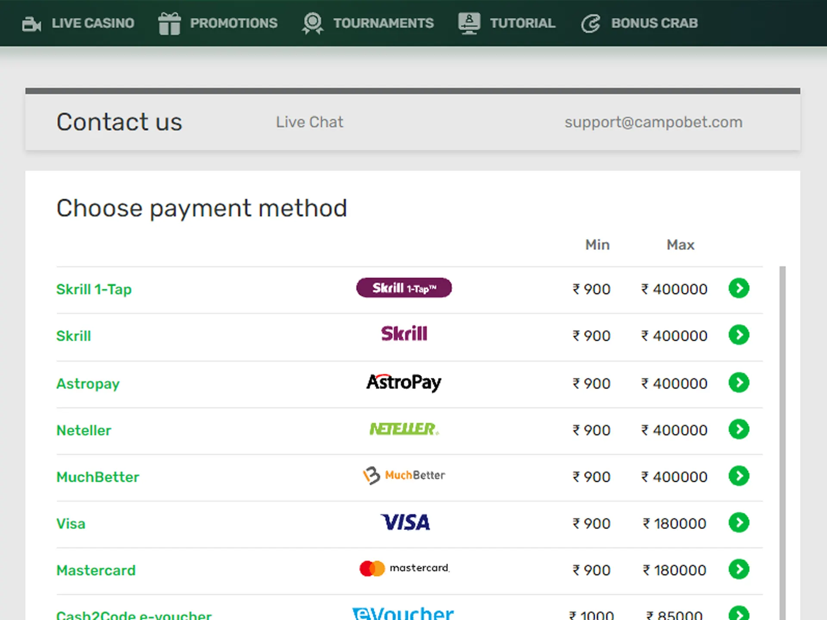Click the MuchBetter logo
Screen dimensions: 827x620
point(404,475)
